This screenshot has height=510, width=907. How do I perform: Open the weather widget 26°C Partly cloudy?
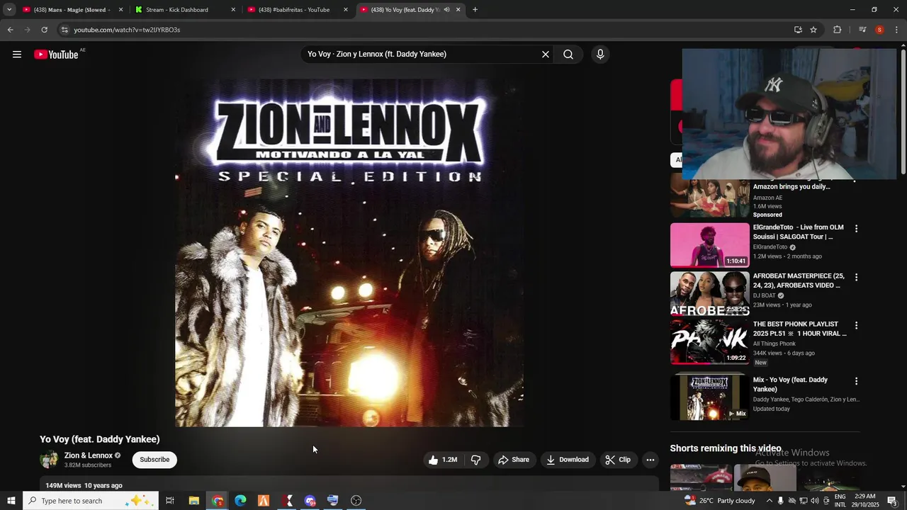click(719, 501)
